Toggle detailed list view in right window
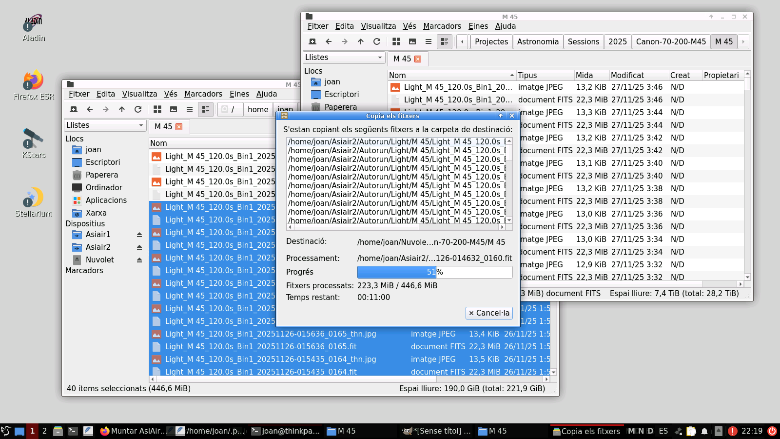This screenshot has height=439, width=780. 445,41
